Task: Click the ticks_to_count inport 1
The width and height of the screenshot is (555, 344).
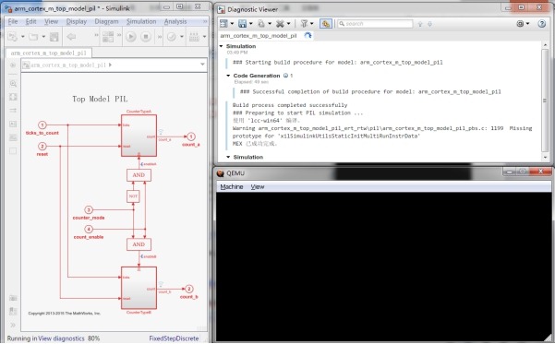Action: click(x=42, y=125)
